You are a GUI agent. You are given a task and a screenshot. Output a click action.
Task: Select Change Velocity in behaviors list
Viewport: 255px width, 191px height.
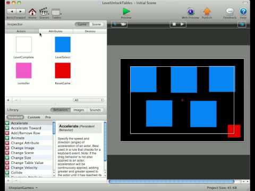pos(24,168)
